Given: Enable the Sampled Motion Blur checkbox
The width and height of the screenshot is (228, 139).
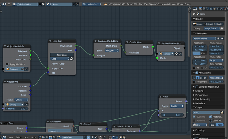Looking at the screenshot, I should point(197,87).
